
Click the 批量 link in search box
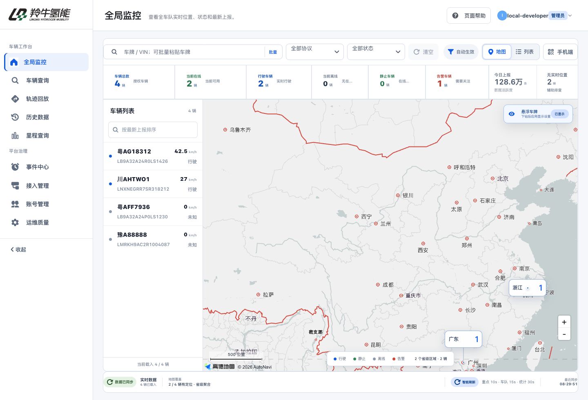273,52
